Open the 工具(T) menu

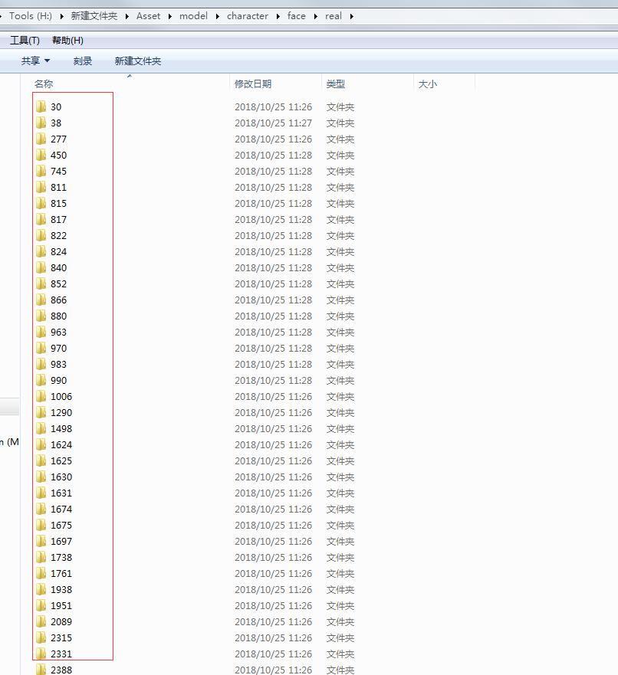(25, 40)
